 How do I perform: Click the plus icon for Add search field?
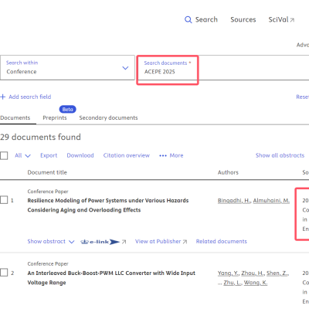coord(3,97)
